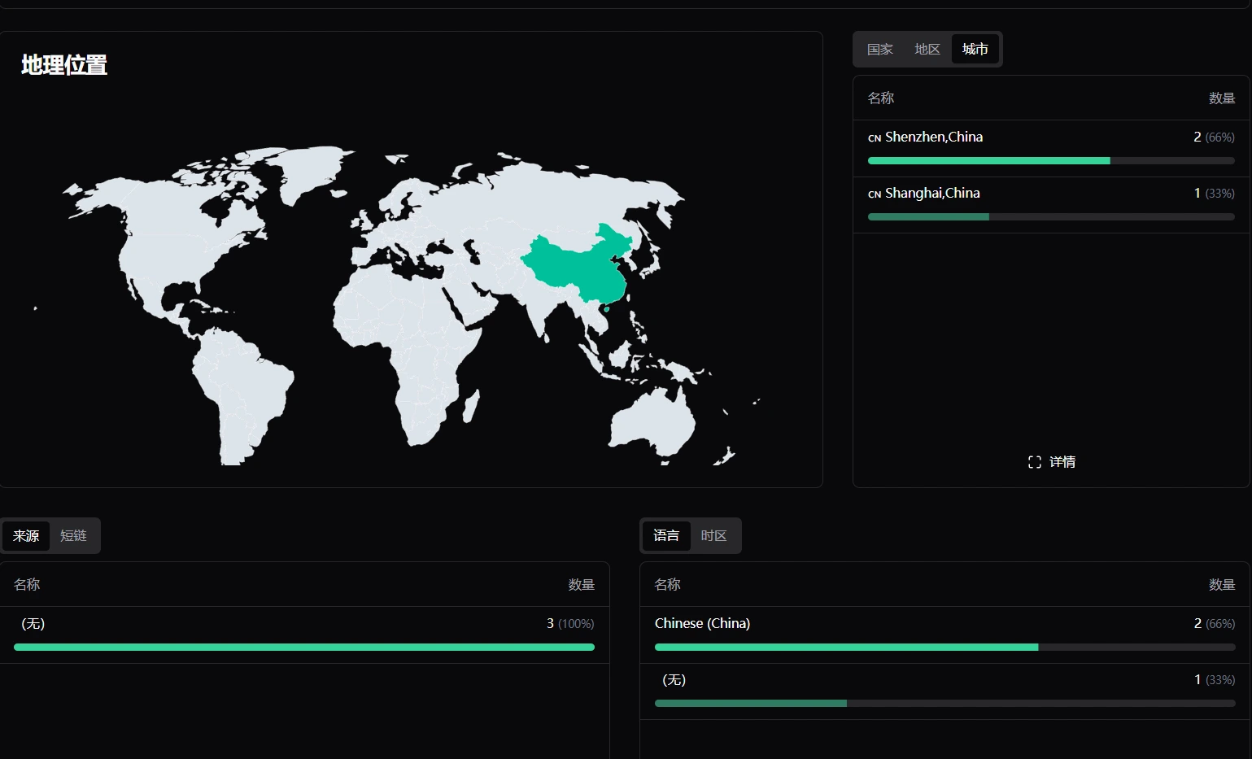Click the CN flag icon beside Shanghai
The image size is (1252, 759).
click(875, 194)
